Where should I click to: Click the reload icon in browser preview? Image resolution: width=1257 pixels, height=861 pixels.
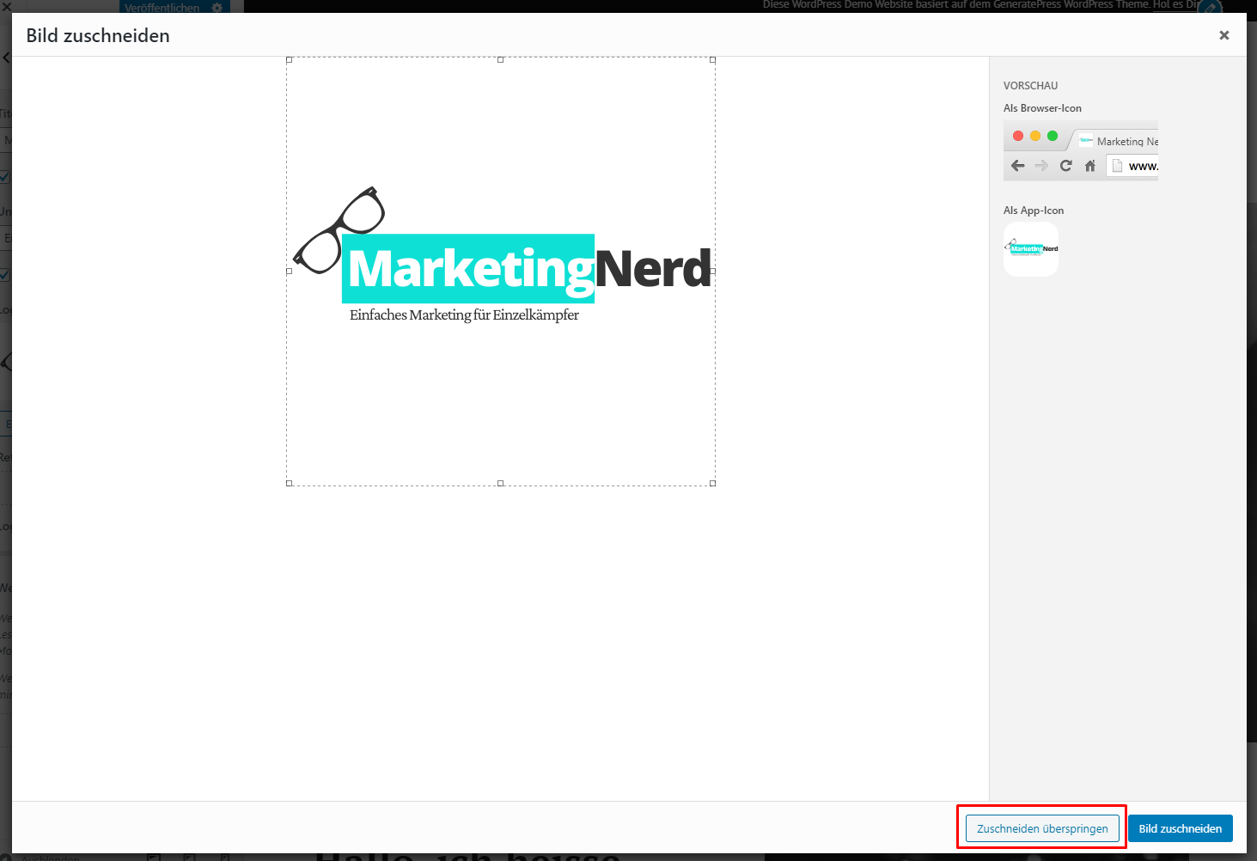coord(1066,166)
